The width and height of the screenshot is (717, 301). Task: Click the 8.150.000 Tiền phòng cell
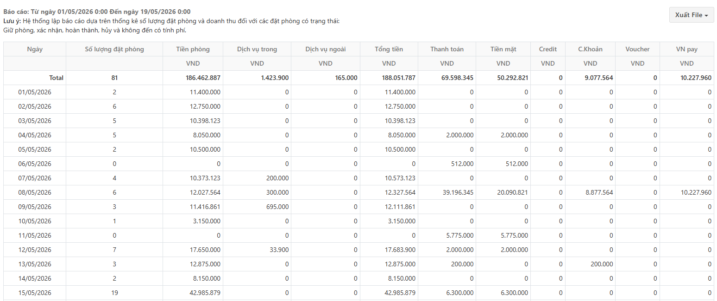tap(193, 278)
